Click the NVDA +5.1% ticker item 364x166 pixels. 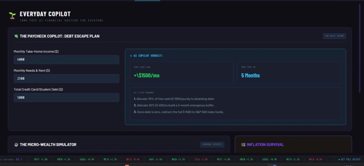pos(178,160)
